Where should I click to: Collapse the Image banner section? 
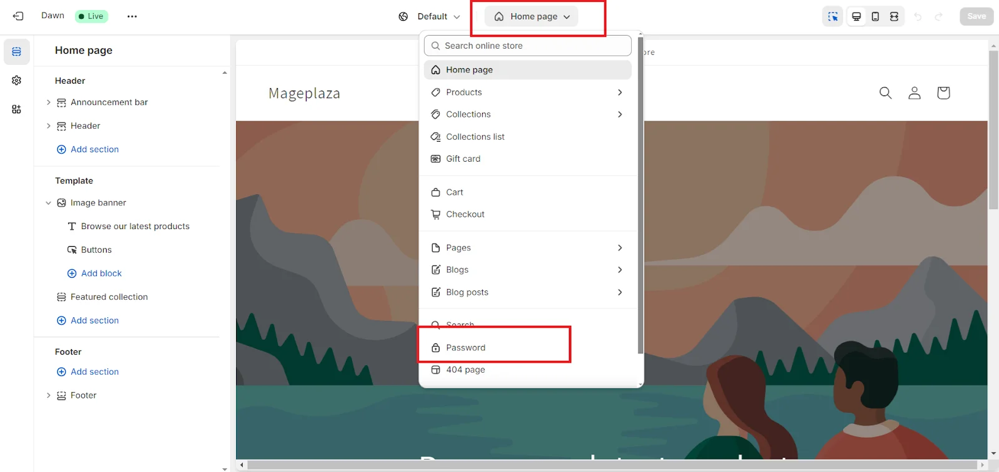(x=49, y=203)
